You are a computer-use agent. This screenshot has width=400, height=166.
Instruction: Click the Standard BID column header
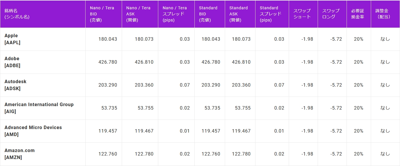[208, 14]
